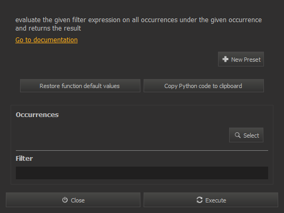Click the Occurrences section heading
This screenshot has height=213, width=284.
(x=37, y=115)
